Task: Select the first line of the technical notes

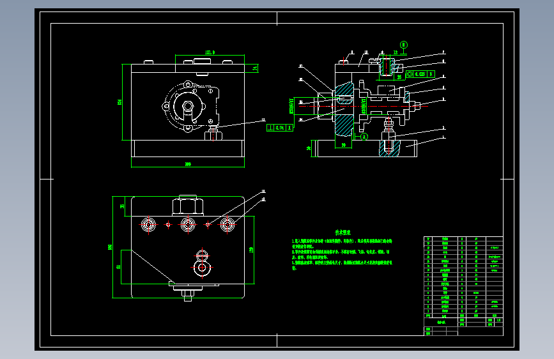Action: (x=342, y=241)
